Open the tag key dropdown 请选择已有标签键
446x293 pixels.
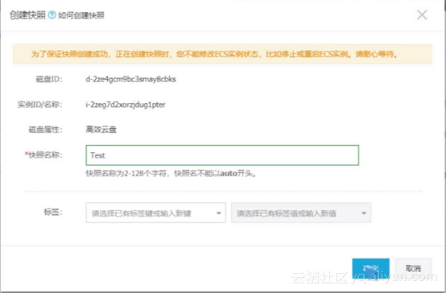point(156,213)
